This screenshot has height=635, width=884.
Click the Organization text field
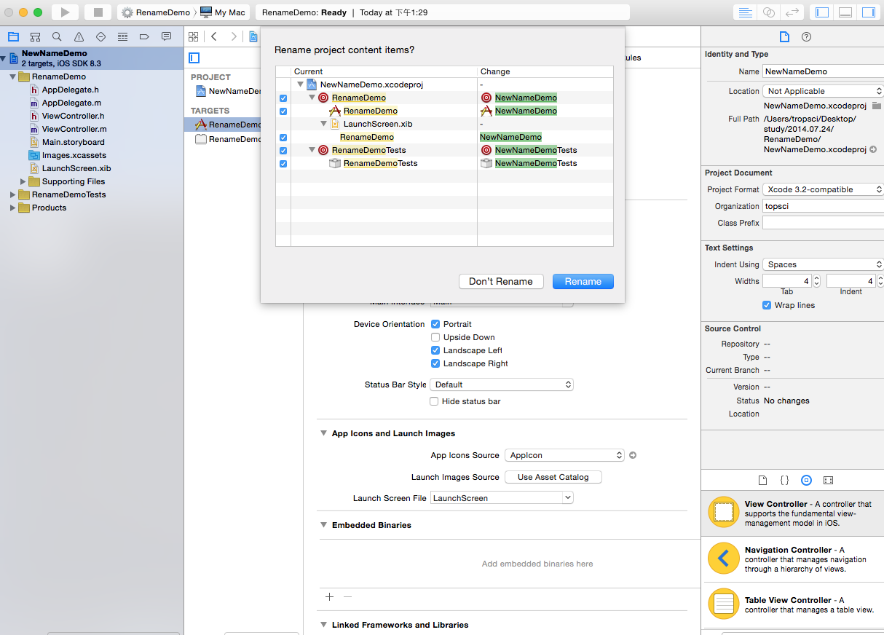coord(823,206)
